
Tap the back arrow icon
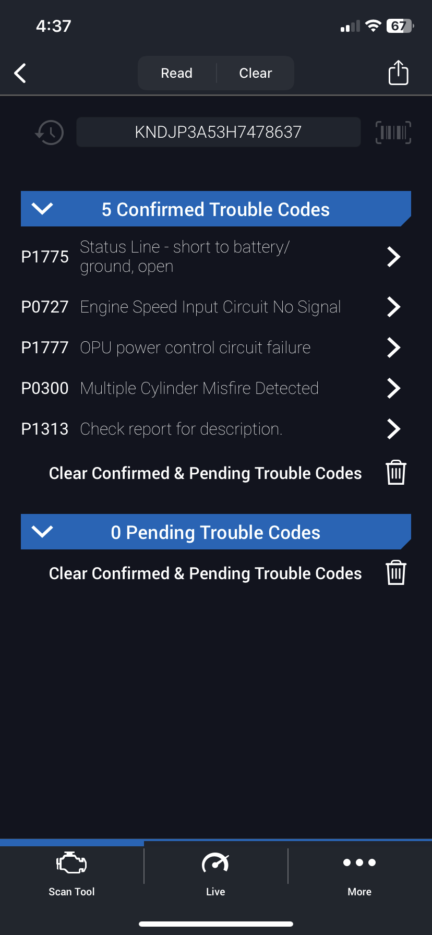20,73
